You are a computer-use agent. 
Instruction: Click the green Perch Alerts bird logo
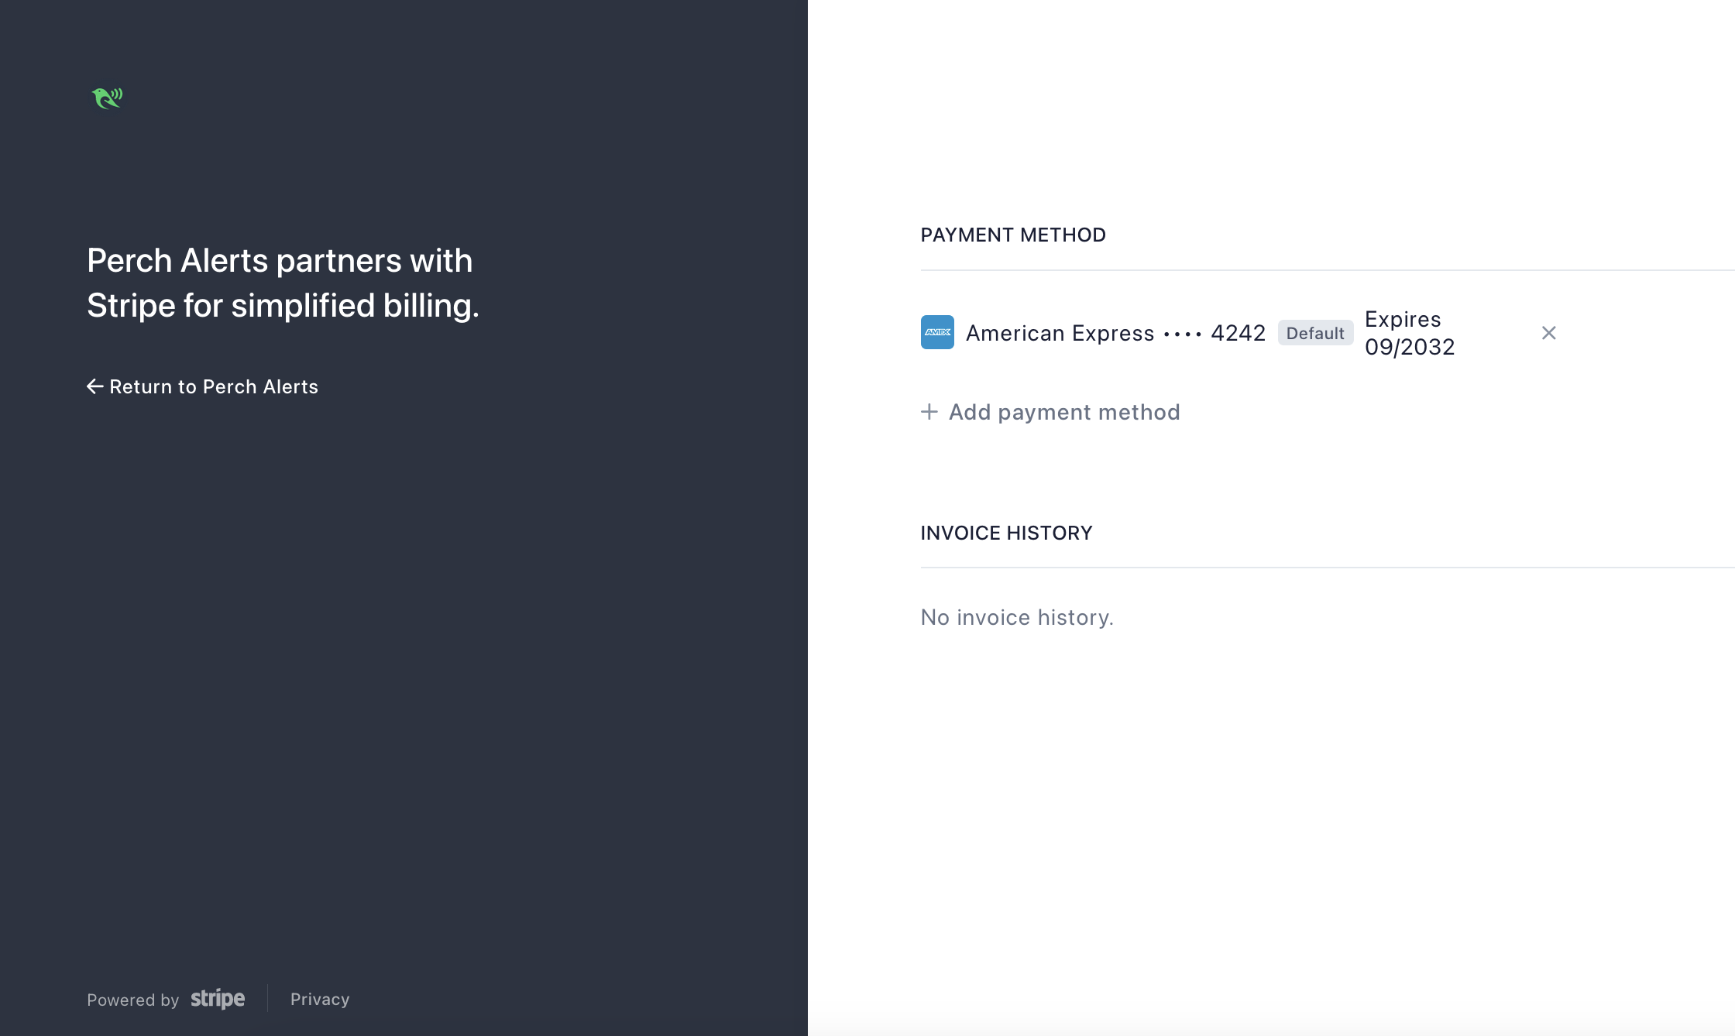coord(107,98)
